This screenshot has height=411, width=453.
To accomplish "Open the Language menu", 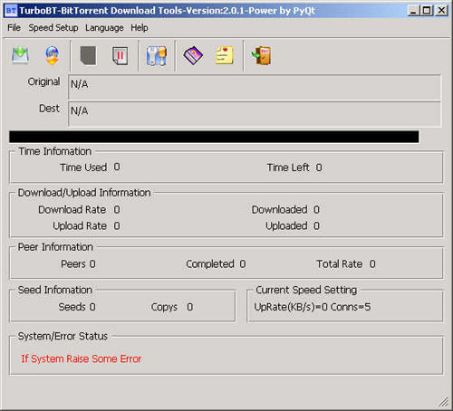I will (x=104, y=28).
